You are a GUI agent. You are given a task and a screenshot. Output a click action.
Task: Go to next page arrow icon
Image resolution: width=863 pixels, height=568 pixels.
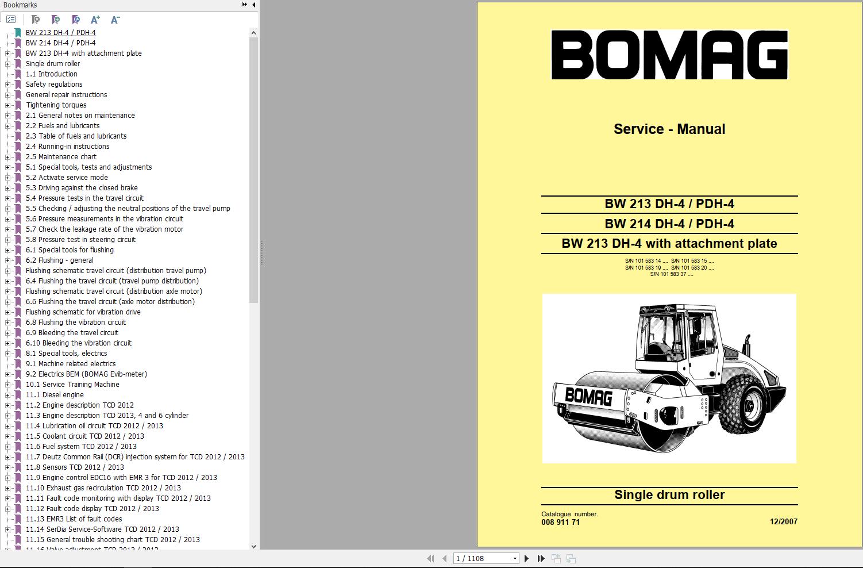[x=527, y=558]
